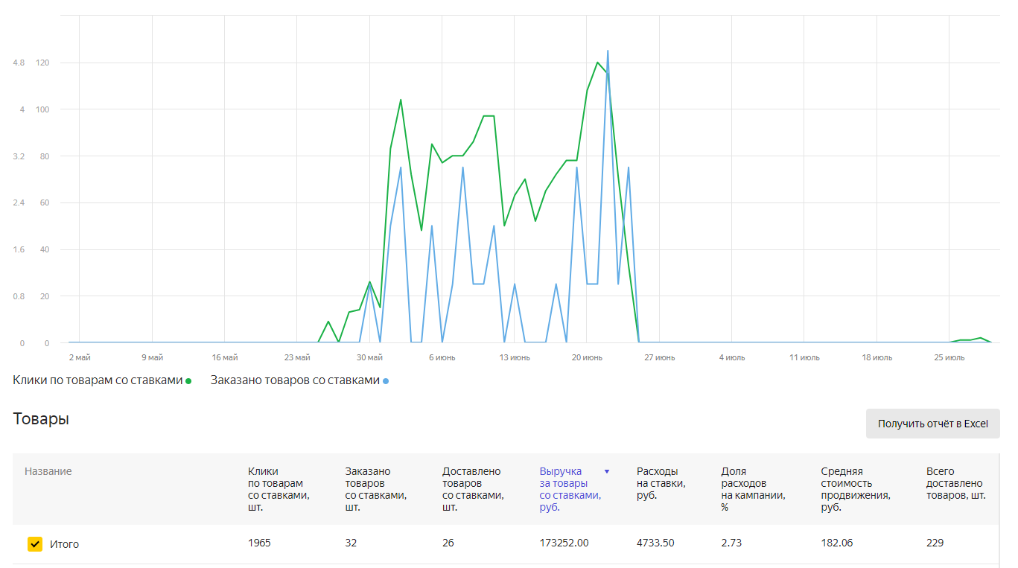The width and height of the screenshot is (1018, 568).
Task: Select the total clicks value 1965
Action: click(x=259, y=543)
